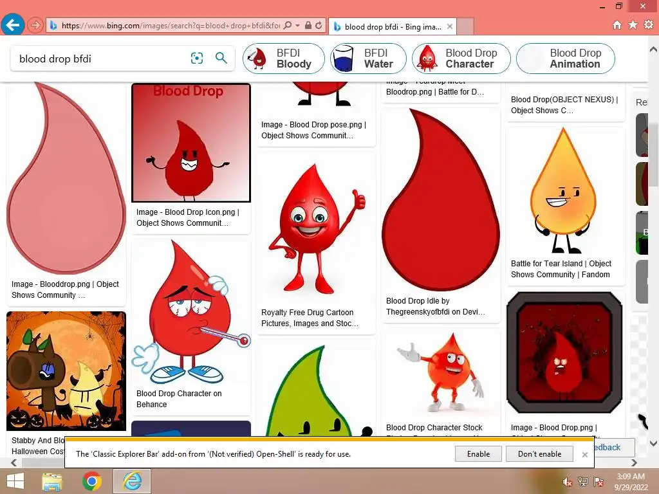Open a new blank tab

click(x=465, y=26)
